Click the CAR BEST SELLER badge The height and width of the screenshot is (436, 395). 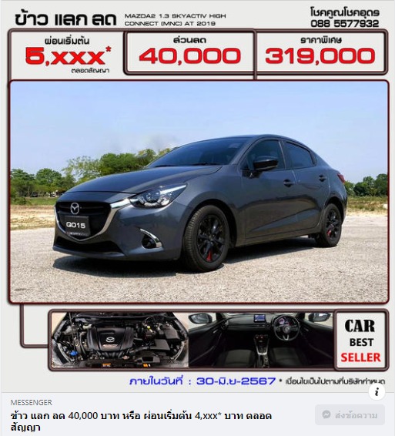(x=360, y=340)
